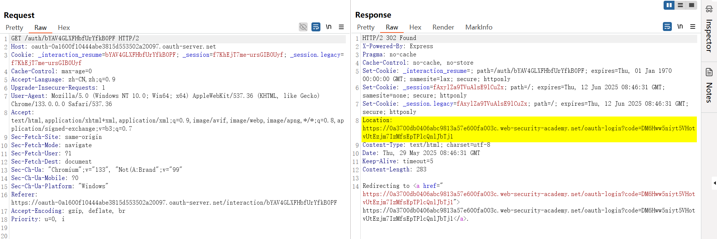This screenshot has height=239, width=717.
Task: Toggle \n non-printable characters in Response
Action: tap(680, 27)
